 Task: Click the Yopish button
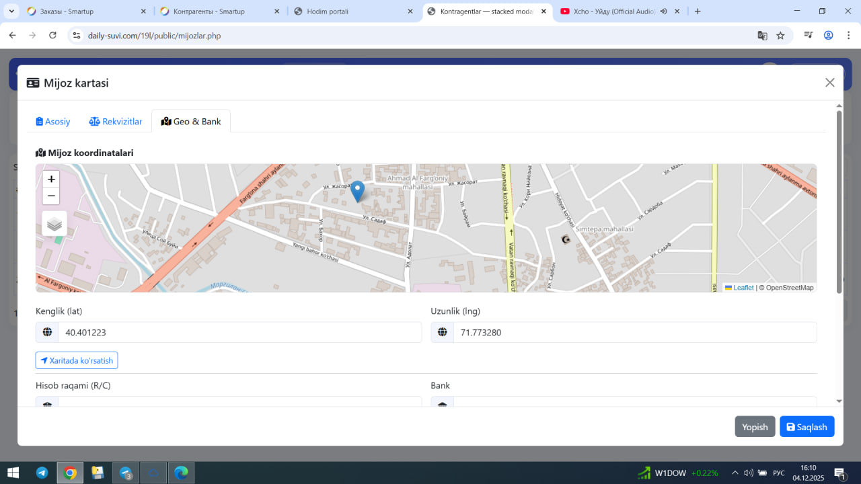pyautogui.click(x=755, y=427)
